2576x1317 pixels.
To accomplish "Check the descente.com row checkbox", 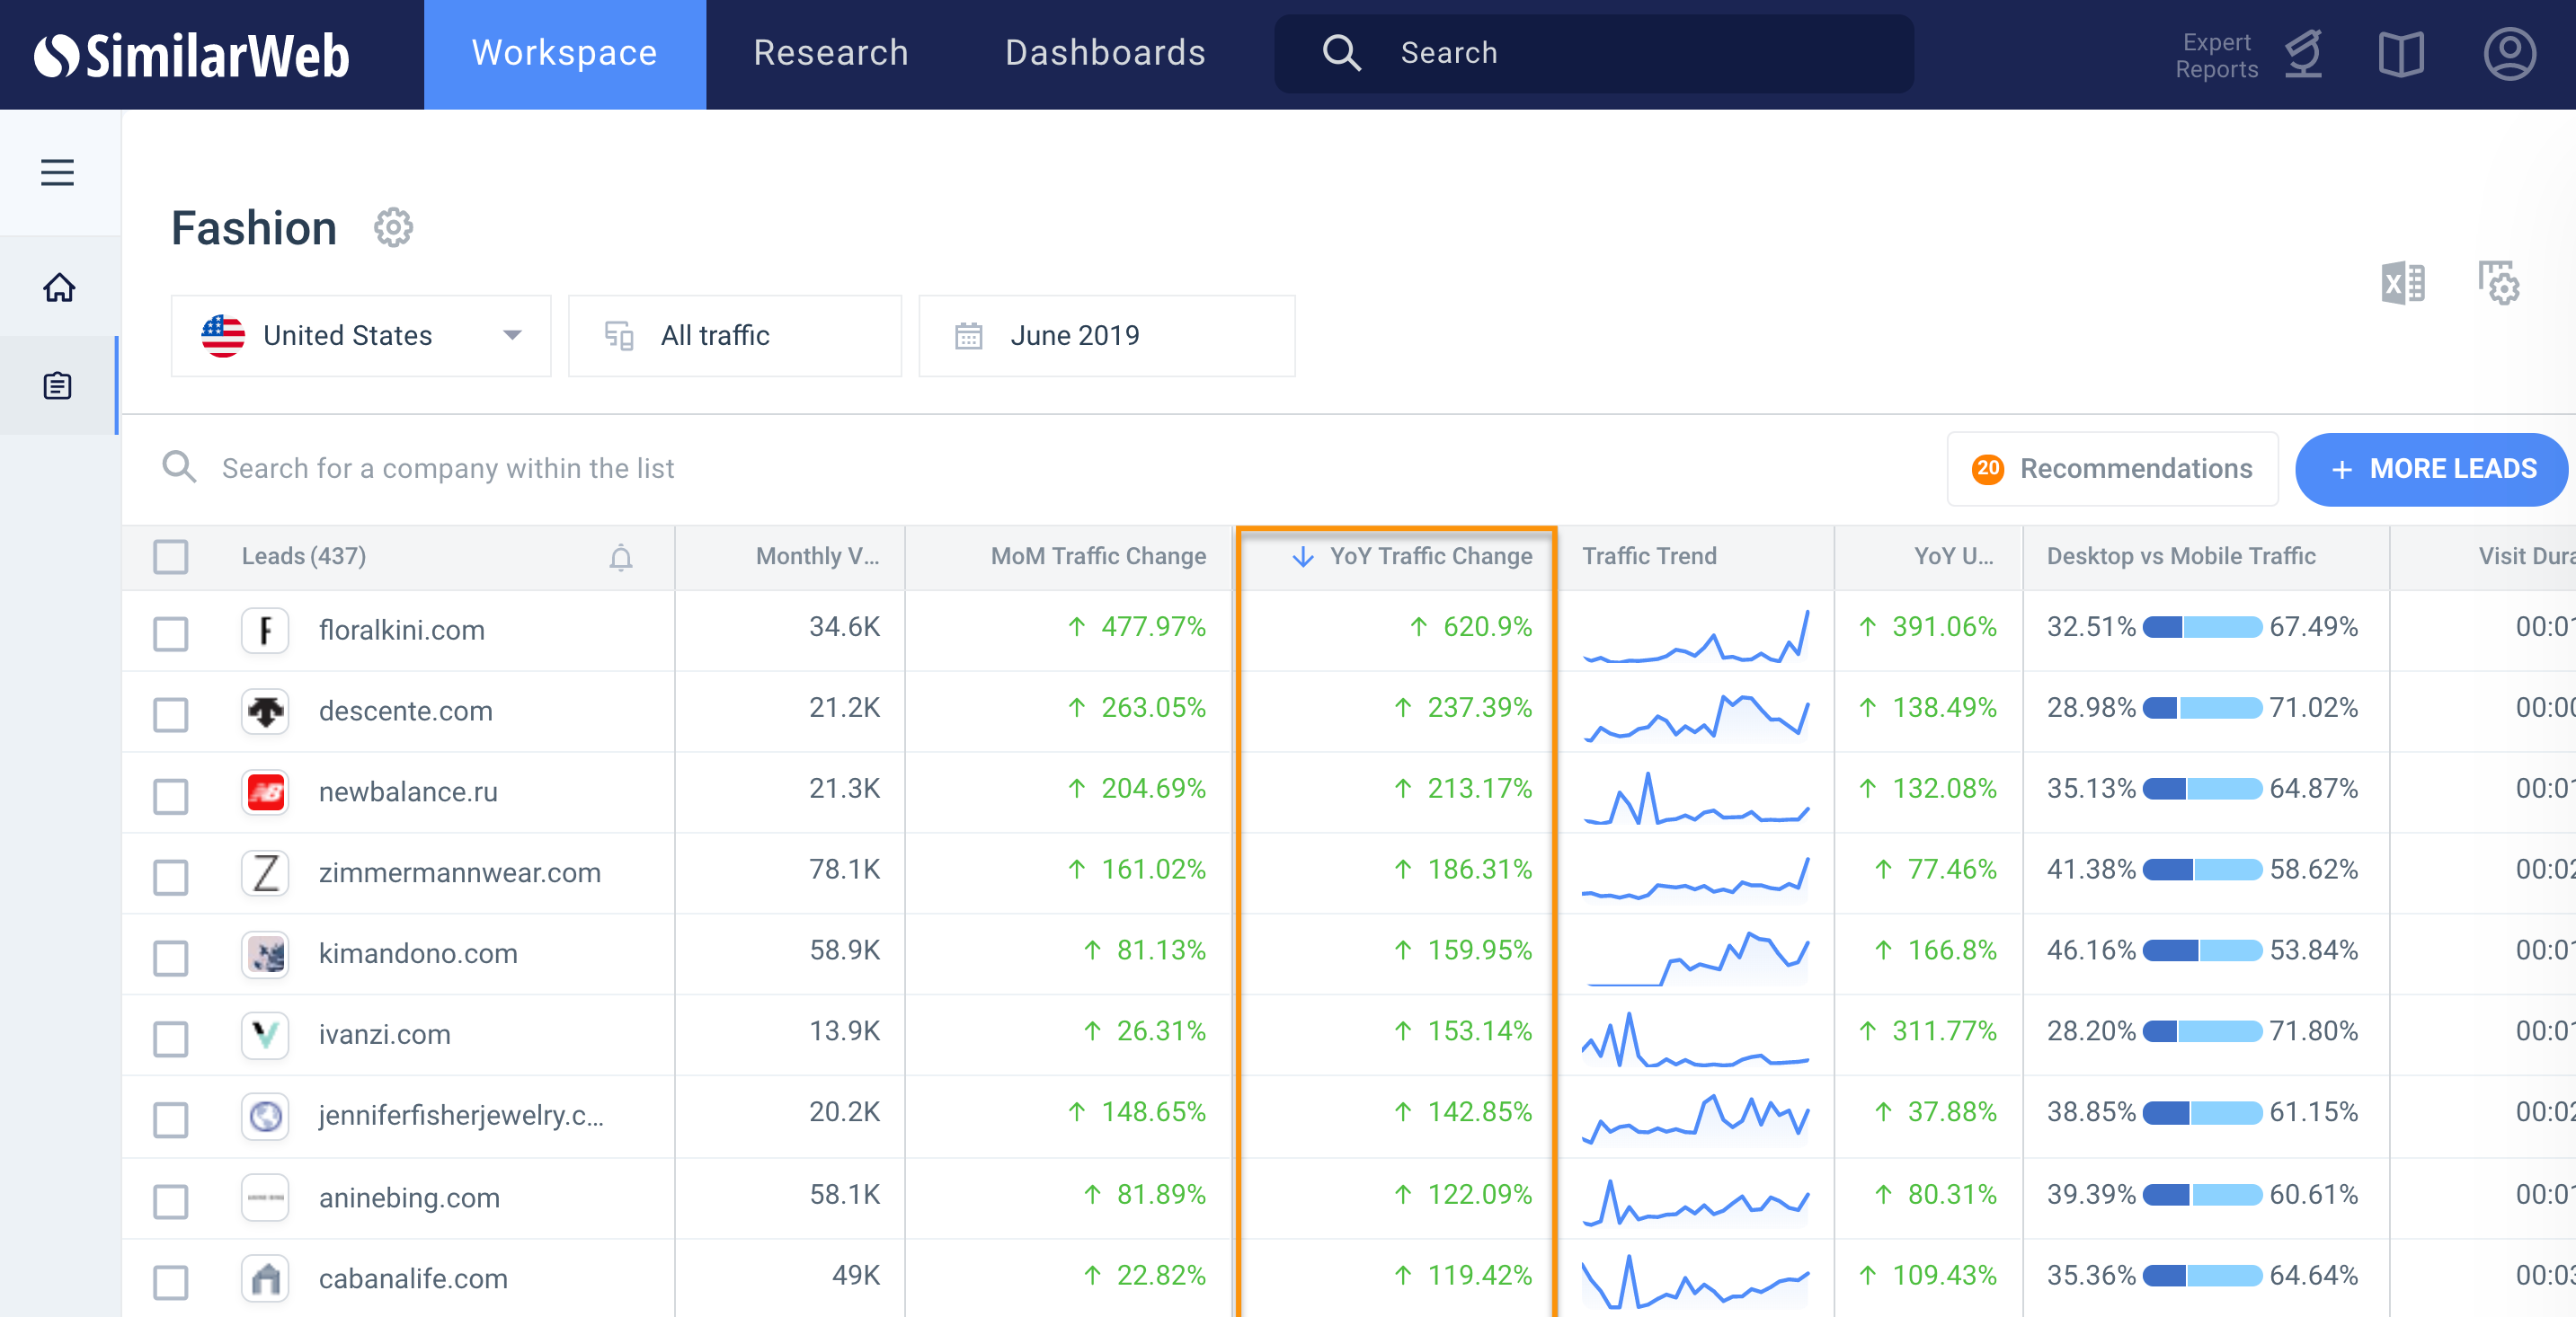I will tap(171, 714).
